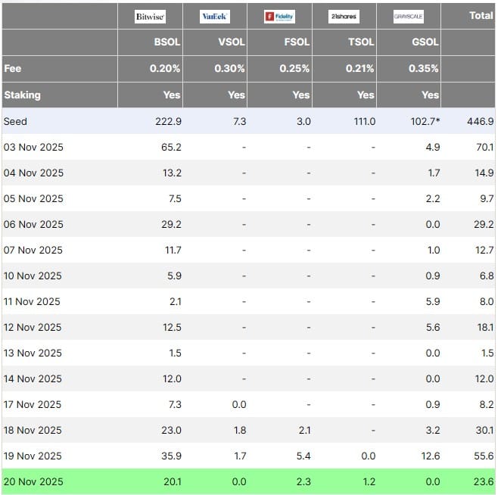Click the Grayscale logo

coord(409,17)
